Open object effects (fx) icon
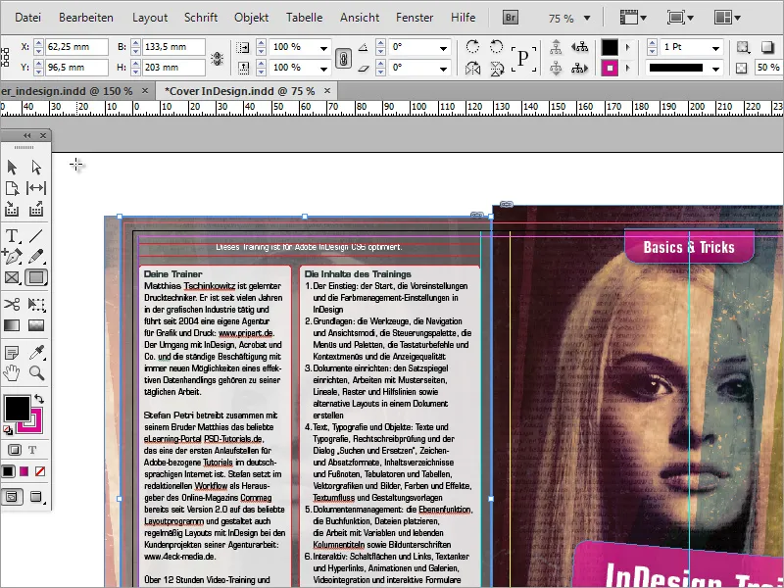The image size is (784, 588). point(743,47)
